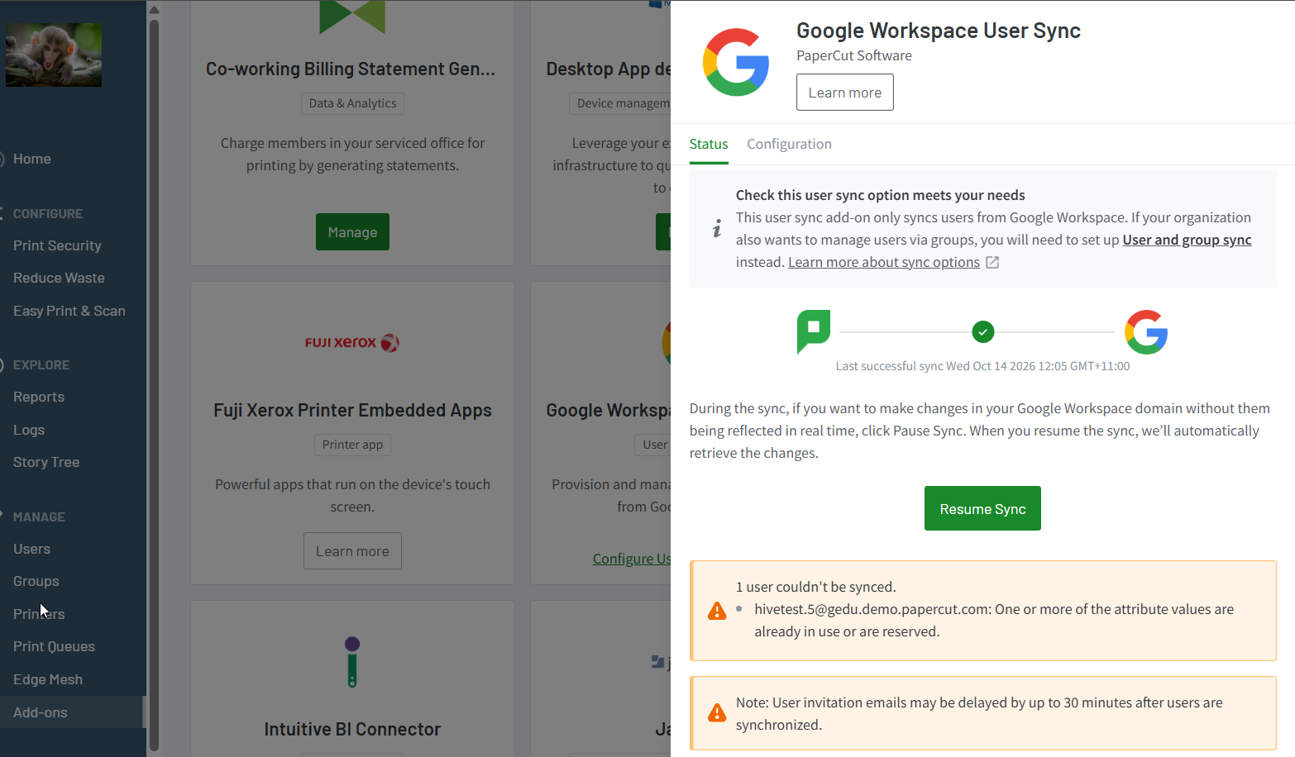The height and width of the screenshot is (757, 1295).
Task: Open Easy Print & Scan page
Action: click(x=69, y=311)
